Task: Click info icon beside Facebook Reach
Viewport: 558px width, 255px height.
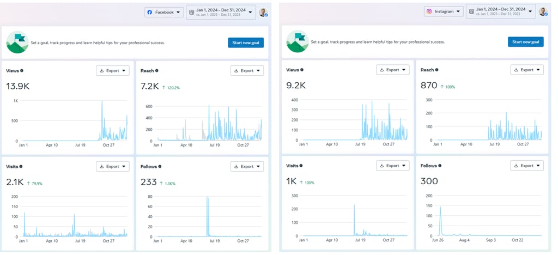Action: 157,71
